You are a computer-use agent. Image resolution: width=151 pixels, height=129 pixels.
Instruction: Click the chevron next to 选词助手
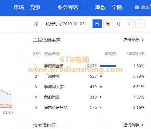coord(143,125)
